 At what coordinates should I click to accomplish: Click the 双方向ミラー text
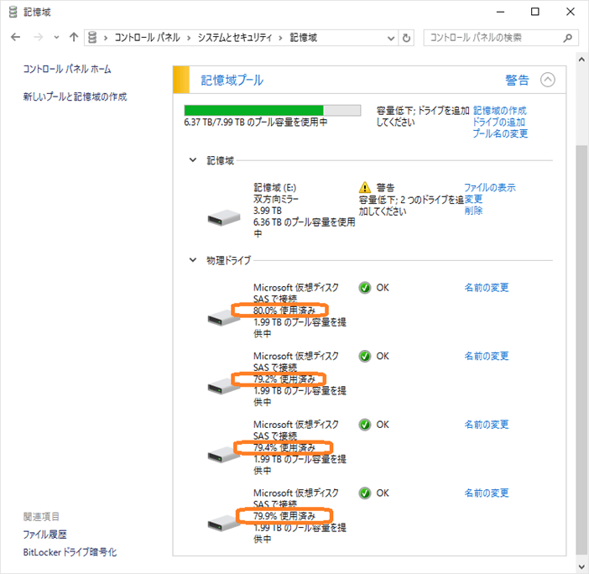click(x=276, y=199)
